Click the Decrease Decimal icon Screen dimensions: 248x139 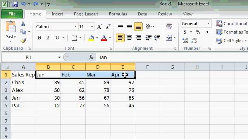[x=194, y=41]
